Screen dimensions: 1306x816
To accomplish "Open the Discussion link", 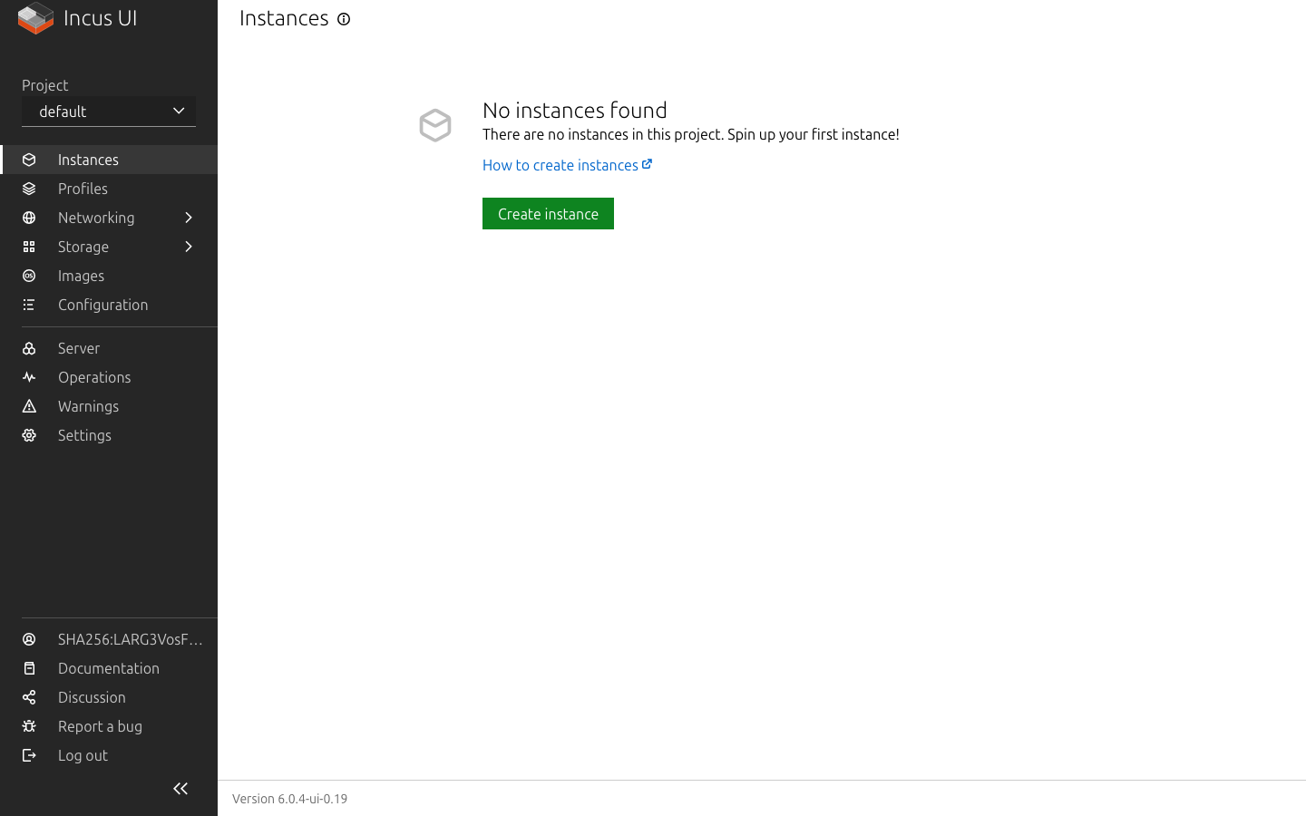I will (109, 697).
